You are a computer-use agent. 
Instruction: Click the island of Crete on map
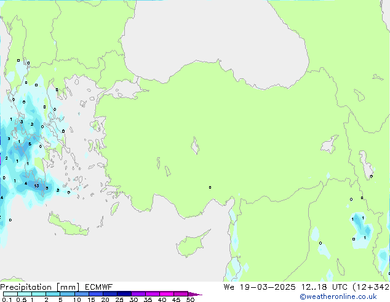(x=67, y=226)
